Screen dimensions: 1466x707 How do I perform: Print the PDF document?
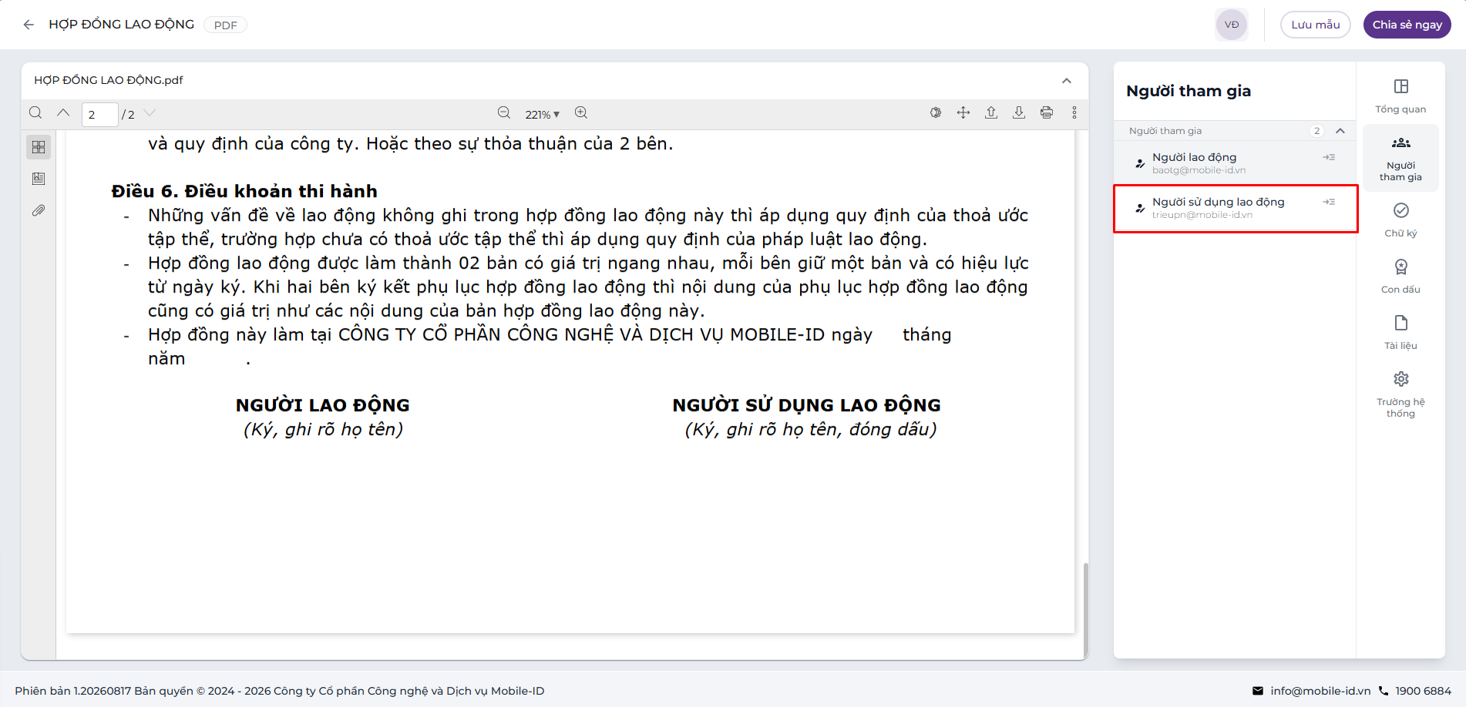1047,113
